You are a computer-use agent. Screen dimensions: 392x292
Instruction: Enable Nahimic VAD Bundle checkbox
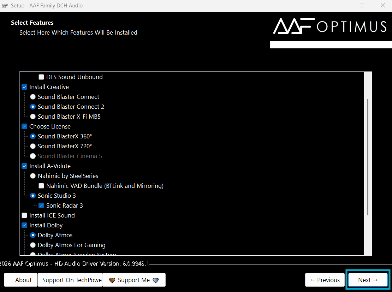(41, 186)
